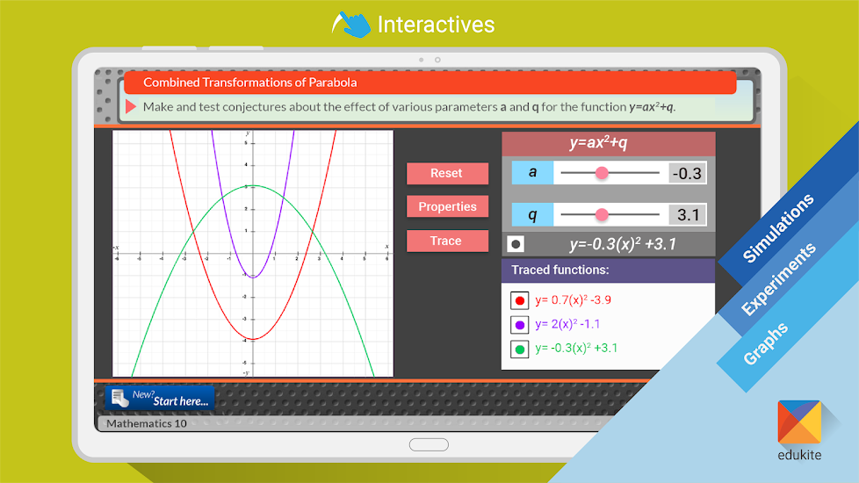The image size is (859, 483).
Task: Click the black dot trace color icon
Action: click(x=516, y=245)
